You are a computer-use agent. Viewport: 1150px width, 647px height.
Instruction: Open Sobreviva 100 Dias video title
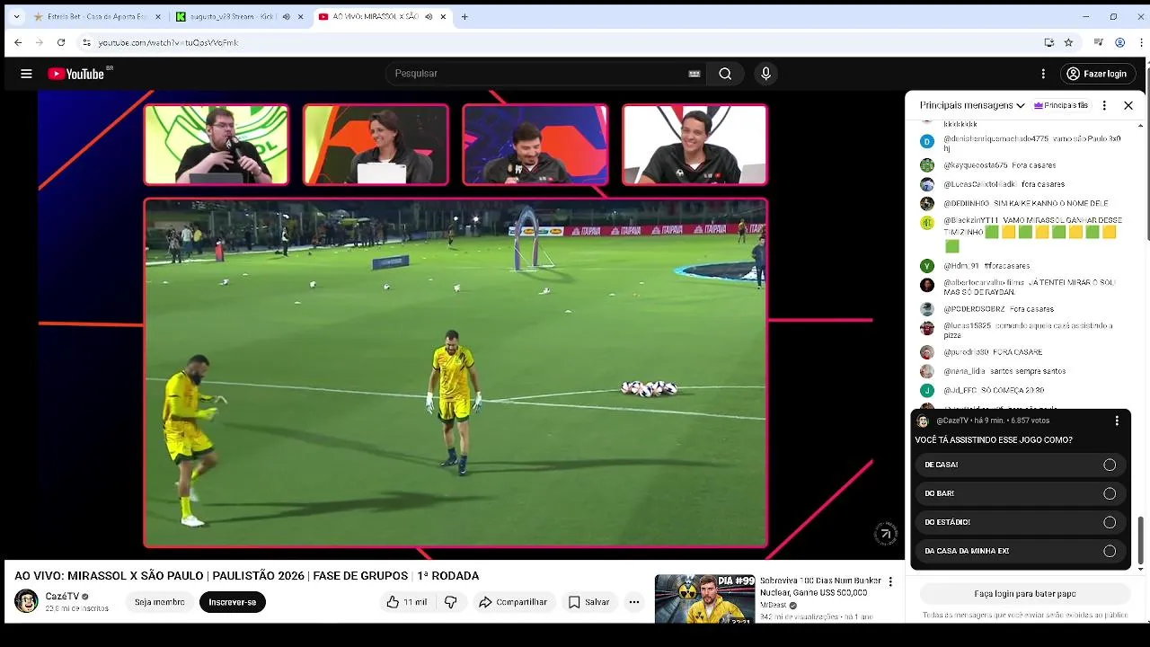[x=818, y=586]
